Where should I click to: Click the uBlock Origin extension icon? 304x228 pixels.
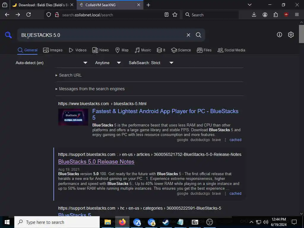286,15
